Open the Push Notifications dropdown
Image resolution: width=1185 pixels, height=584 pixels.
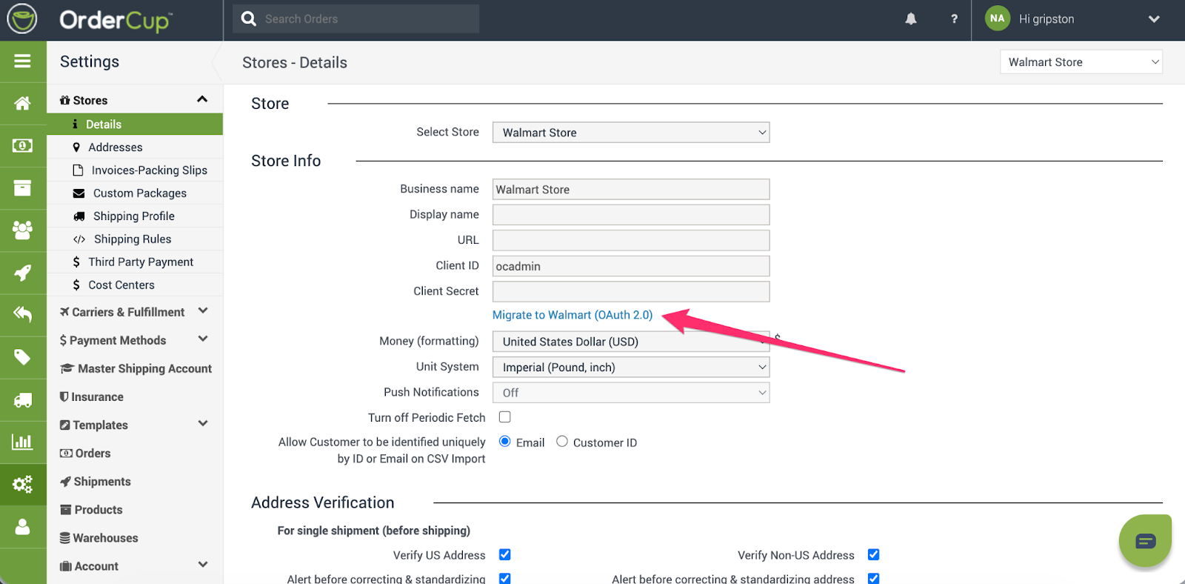631,393
